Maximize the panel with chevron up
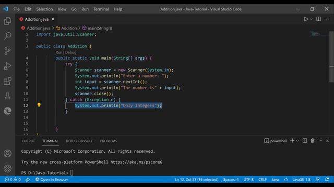The height and width of the screenshot is (187, 334). point(321,141)
